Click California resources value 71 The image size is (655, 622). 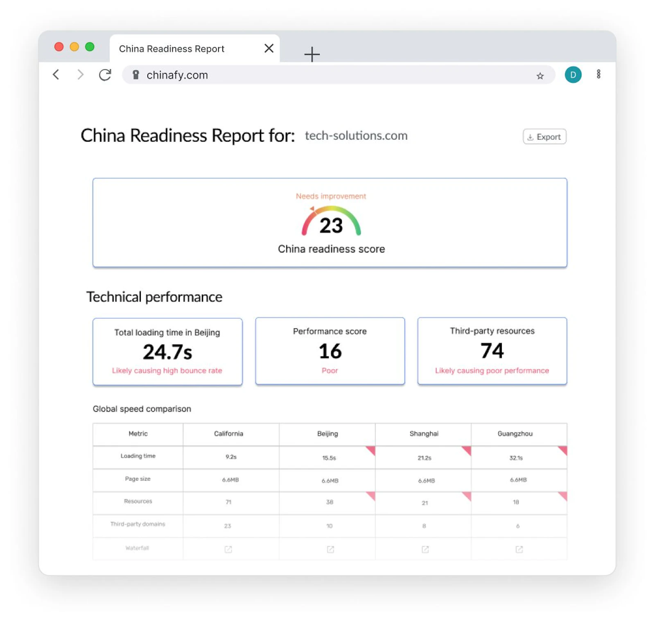click(228, 502)
